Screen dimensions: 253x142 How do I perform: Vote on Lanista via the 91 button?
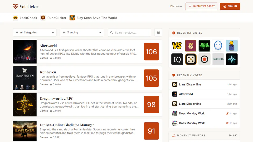click(x=151, y=131)
